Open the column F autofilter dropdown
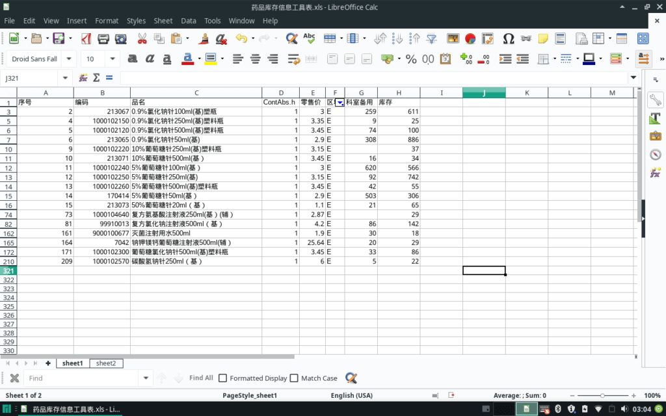 point(340,103)
